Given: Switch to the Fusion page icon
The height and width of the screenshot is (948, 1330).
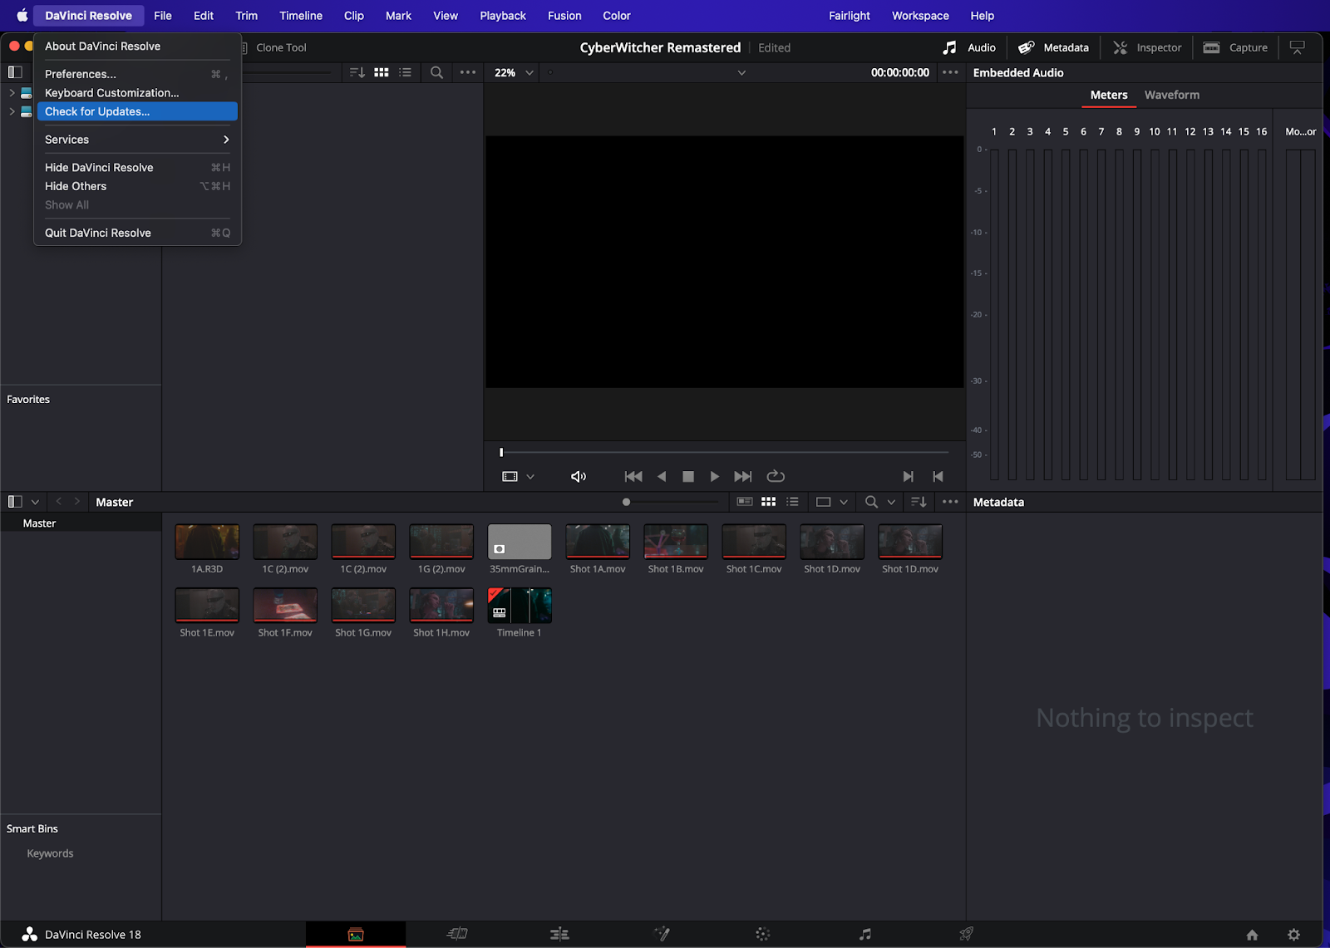Looking at the screenshot, I should 662,934.
